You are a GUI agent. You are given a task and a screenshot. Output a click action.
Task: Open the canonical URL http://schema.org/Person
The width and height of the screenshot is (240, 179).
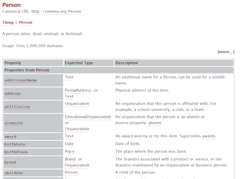coord(56,11)
